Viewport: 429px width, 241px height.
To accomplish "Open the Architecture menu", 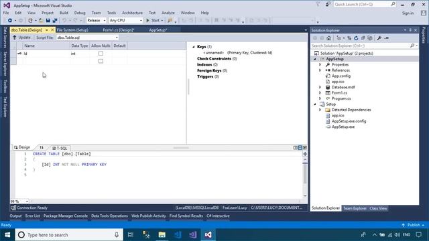I will (132, 13).
